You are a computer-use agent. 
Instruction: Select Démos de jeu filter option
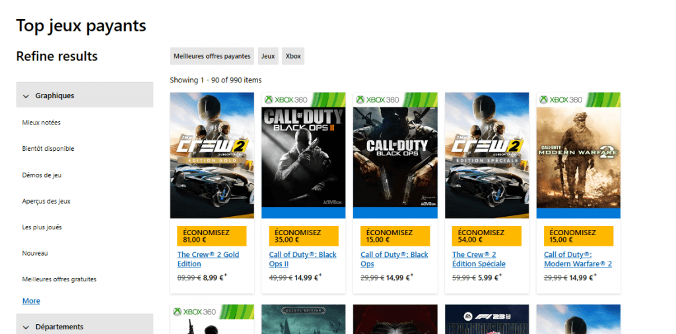point(42,175)
